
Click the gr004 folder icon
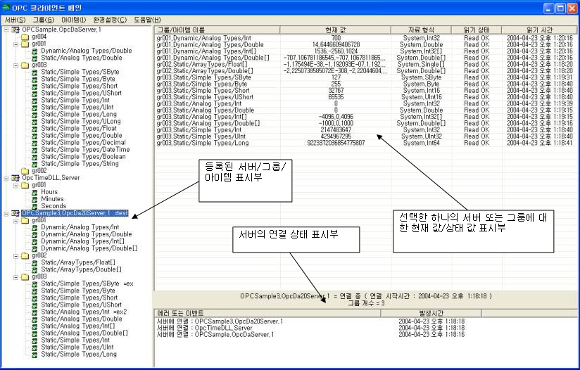pyautogui.click(x=25, y=37)
